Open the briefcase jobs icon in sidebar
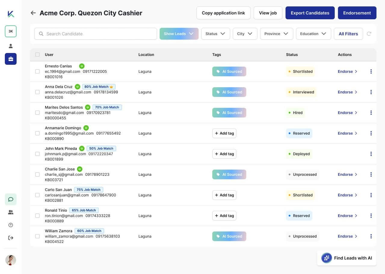The width and height of the screenshot is (385, 274). (x=11, y=59)
